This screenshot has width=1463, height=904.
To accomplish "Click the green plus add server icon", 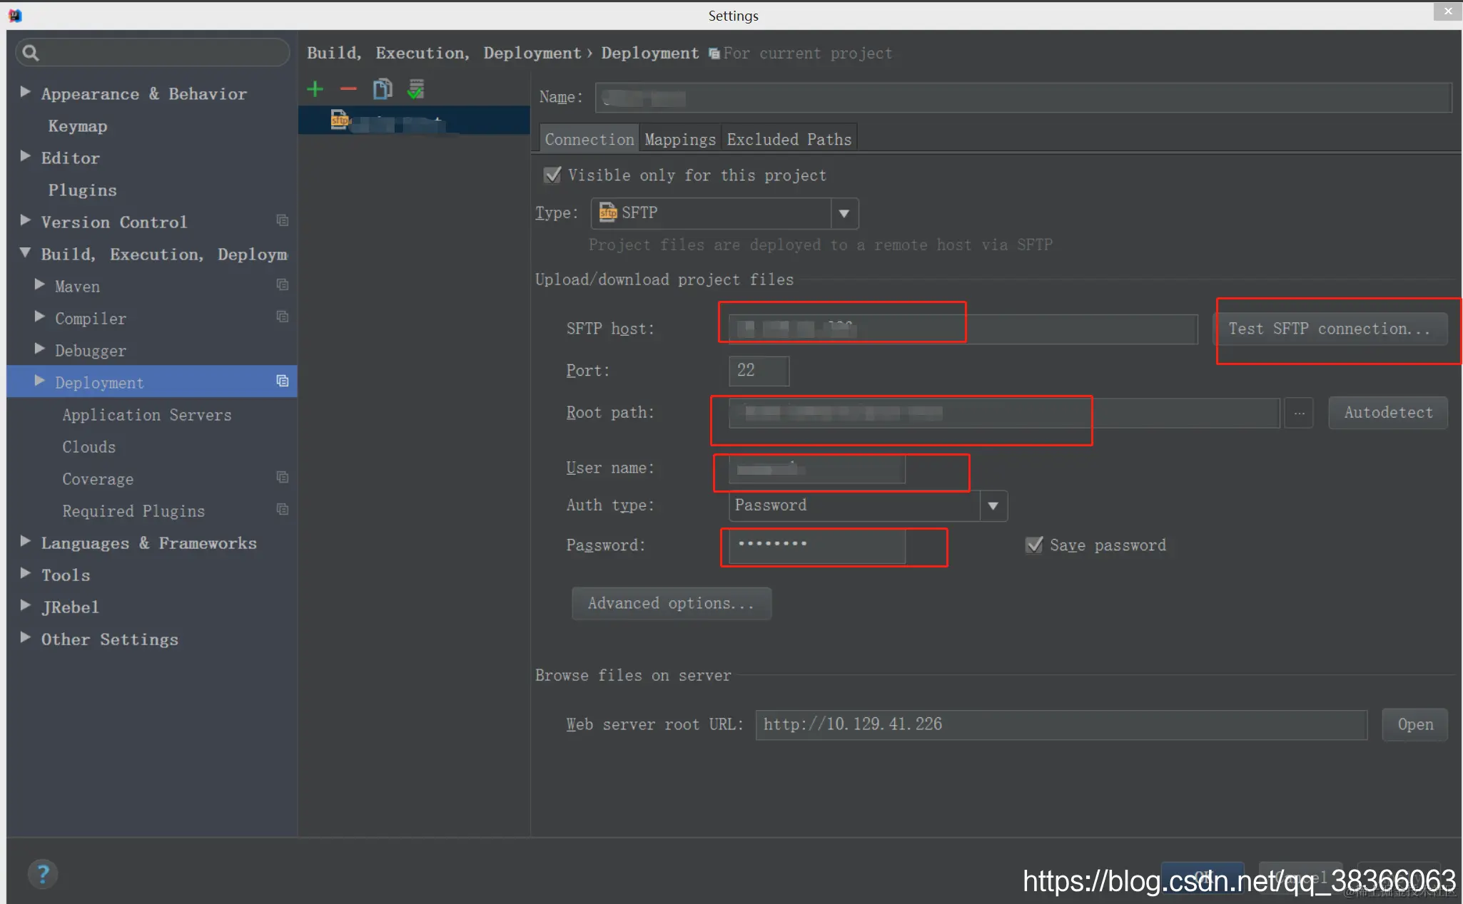I will pos(315,89).
